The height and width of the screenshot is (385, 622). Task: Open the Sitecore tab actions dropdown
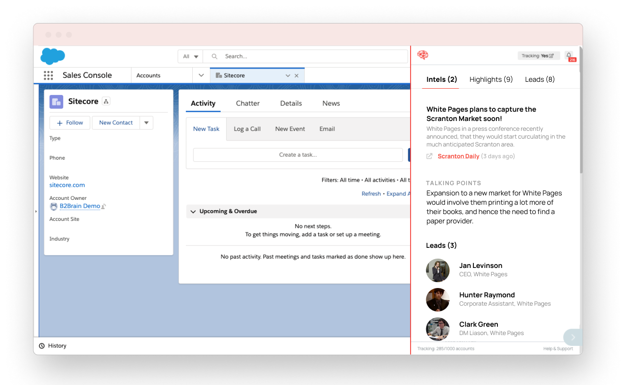pos(288,75)
